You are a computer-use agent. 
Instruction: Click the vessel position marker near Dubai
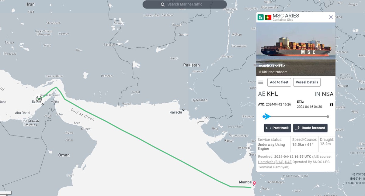(x=39, y=99)
